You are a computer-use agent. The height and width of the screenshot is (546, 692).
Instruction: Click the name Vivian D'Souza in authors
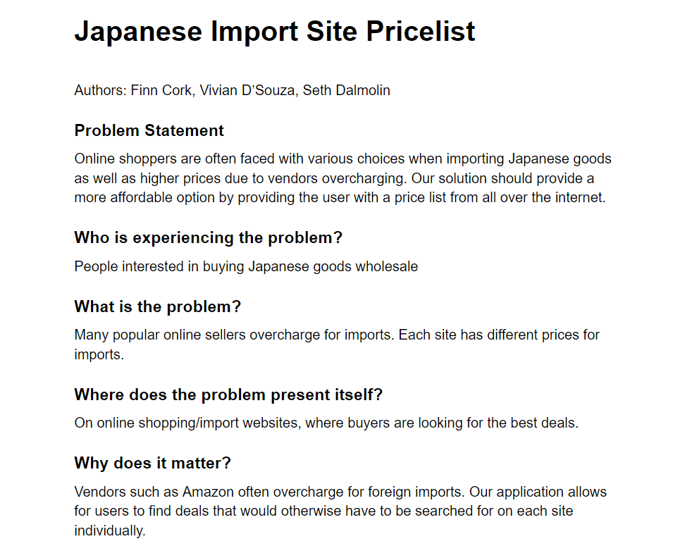(249, 90)
